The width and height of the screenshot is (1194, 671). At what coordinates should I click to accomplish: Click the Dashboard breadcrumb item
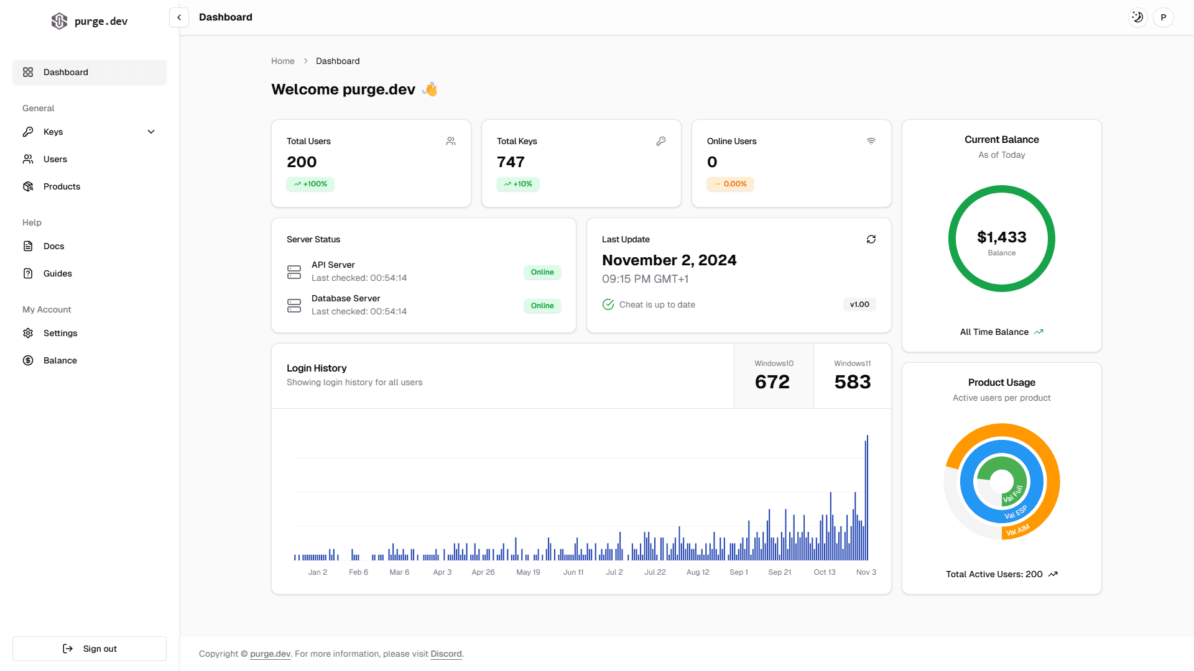pos(338,61)
